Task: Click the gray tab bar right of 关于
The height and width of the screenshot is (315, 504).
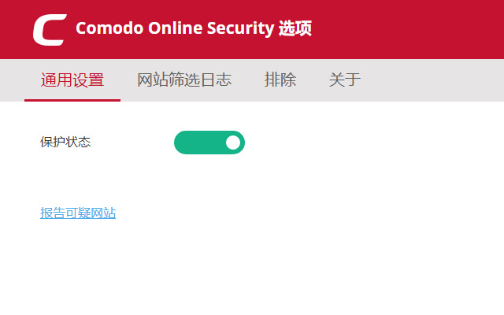Action: click(433, 80)
